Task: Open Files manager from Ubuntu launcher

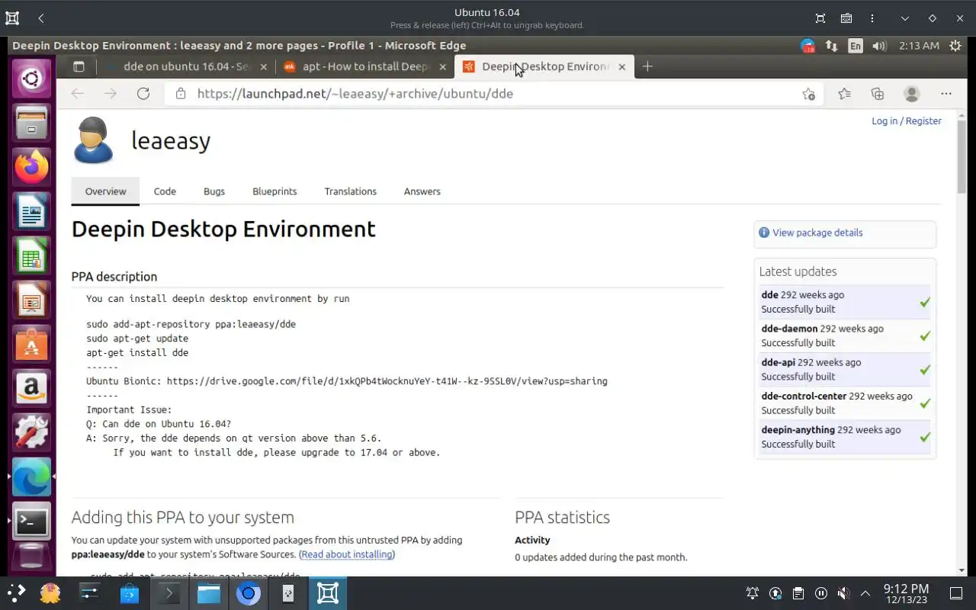Action: pos(31,123)
